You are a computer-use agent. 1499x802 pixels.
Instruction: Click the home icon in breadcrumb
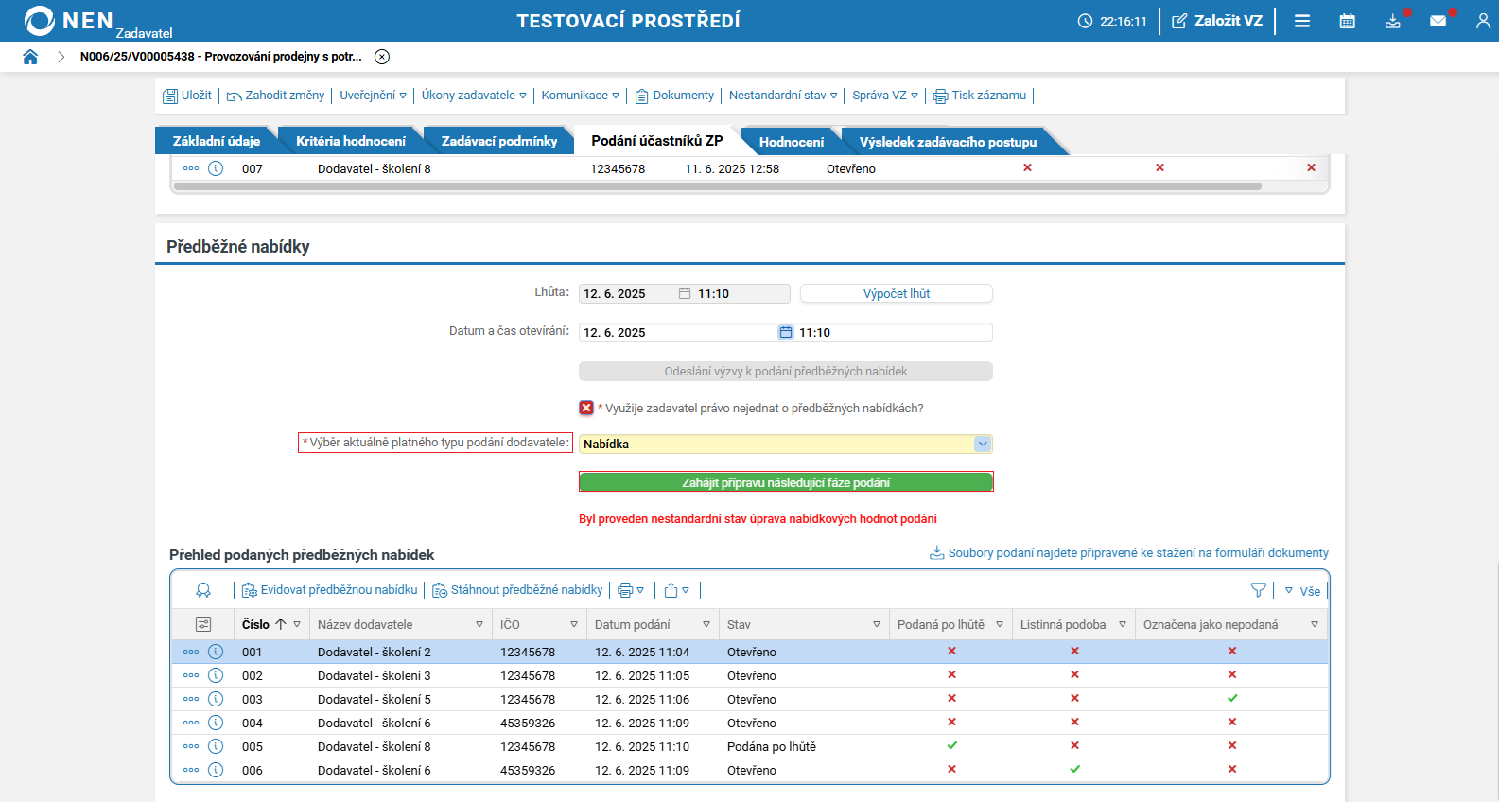30,57
